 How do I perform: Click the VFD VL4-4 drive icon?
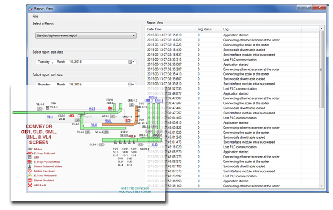[x=47, y=108]
